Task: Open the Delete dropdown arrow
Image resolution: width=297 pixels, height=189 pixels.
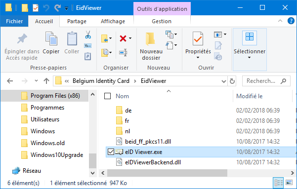Action: coord(130,38)
